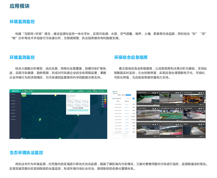This screenshot has height=178, width=217.
Task: Click the yellow station marker on the map
Action: [x=55, y=95]
